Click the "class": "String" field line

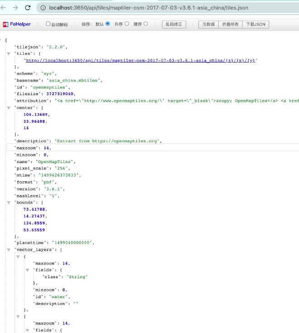(65, 277)
